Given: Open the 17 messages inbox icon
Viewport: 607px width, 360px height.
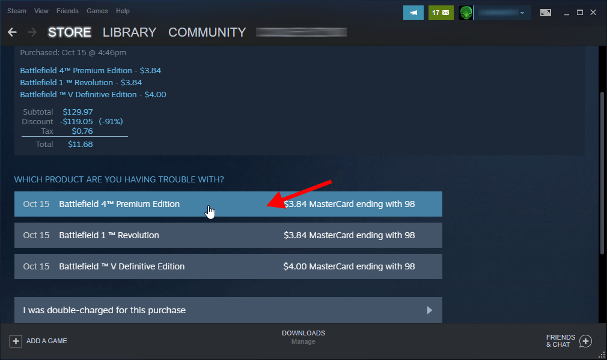Looking at the screenshot, I should [x=441, y=13].
